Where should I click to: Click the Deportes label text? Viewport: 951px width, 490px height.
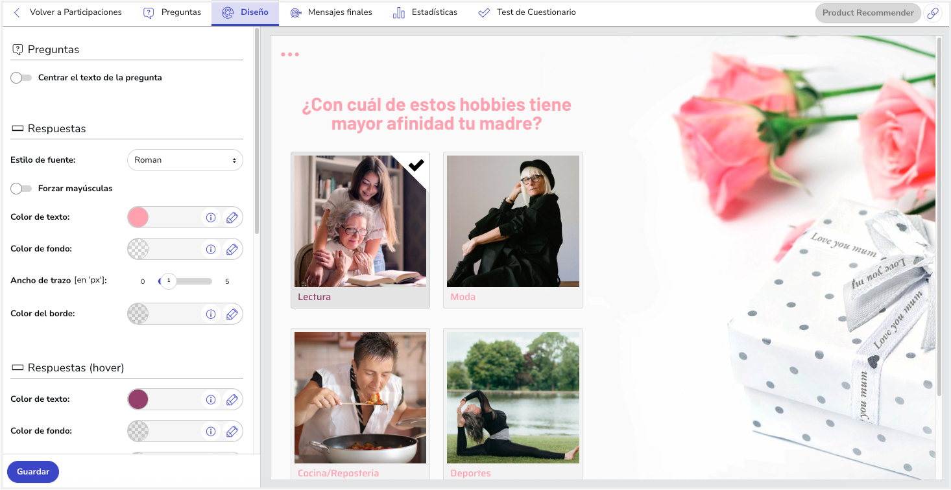tap(471, 474)
